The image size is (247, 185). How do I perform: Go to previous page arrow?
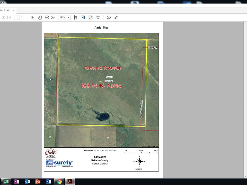point(3,17)
